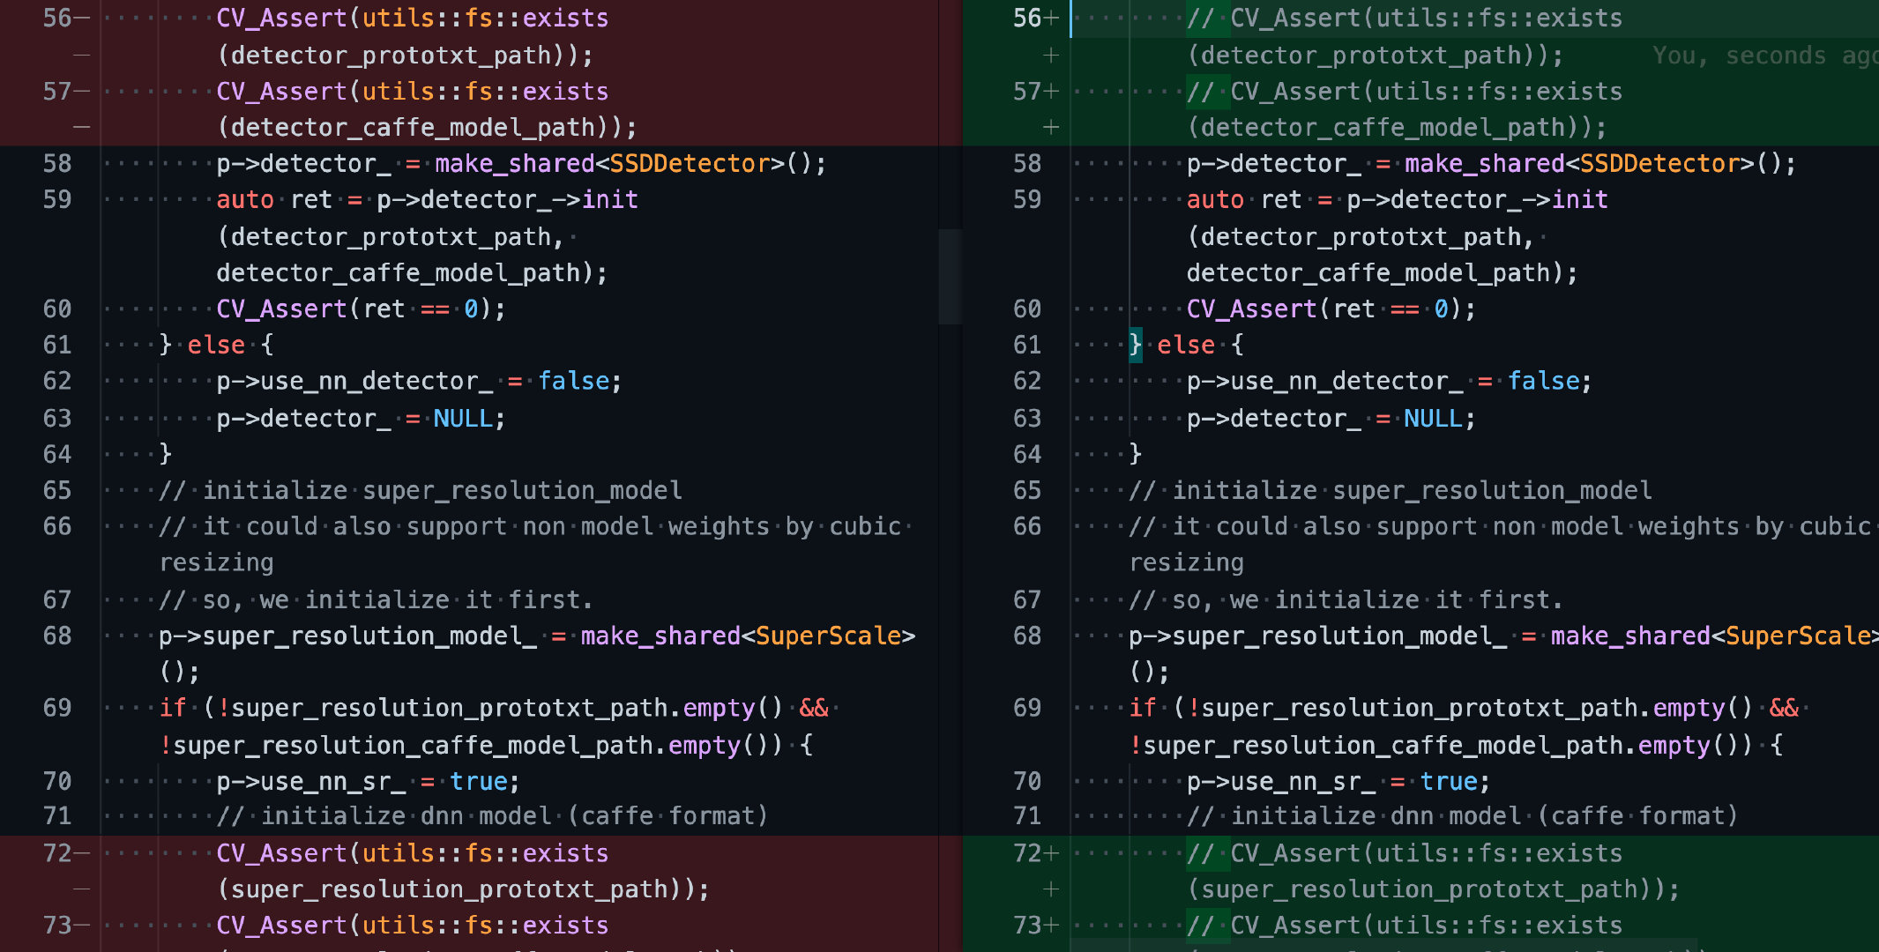
Task: Click comment 'initialize super_resolution_model' in right pane
Action: [x=1411, y=490]
